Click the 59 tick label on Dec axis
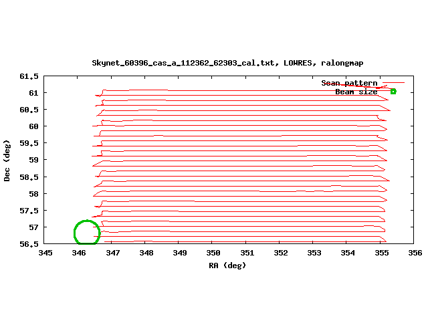428x321 pixels. pyautogui.click(x=34, y=160)
